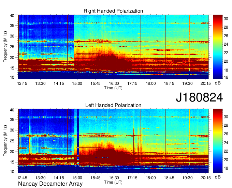Click Left Handed spectrogram image area
Screen dimensions: 232x188
coord(113,141)
